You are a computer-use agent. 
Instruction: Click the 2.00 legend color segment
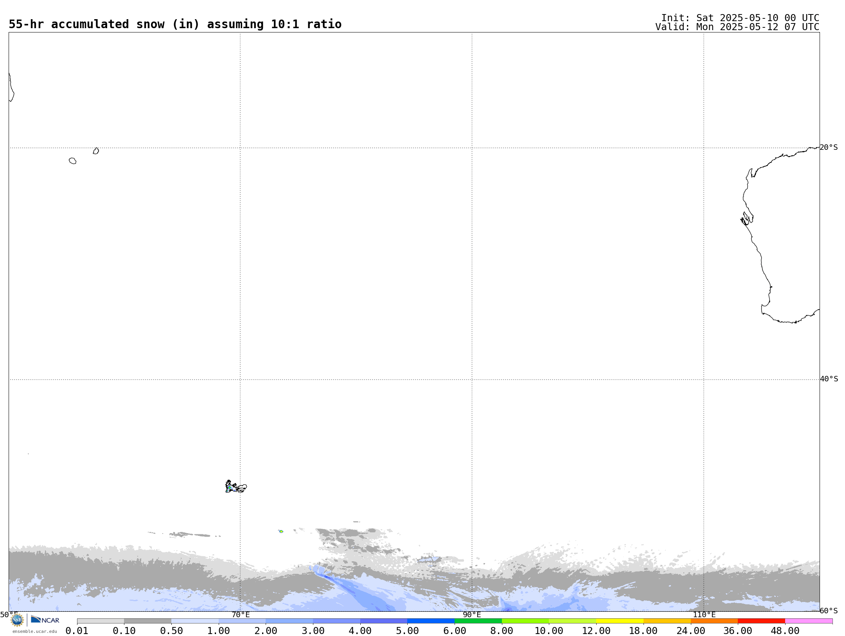point(289,621)
